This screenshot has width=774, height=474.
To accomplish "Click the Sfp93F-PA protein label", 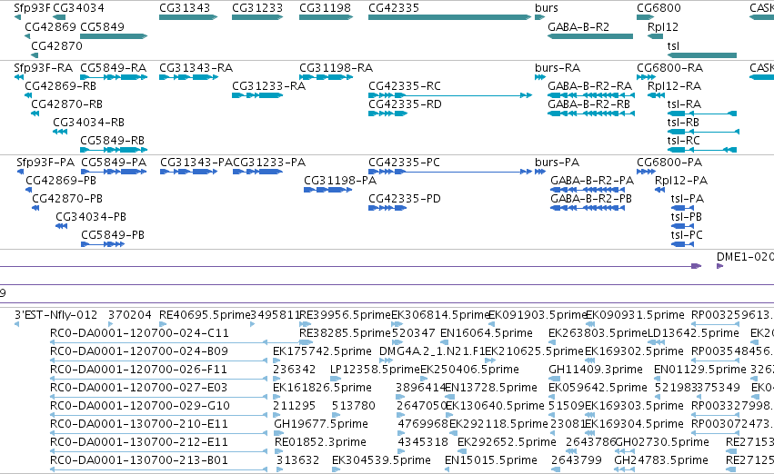I will pos(45,163).
